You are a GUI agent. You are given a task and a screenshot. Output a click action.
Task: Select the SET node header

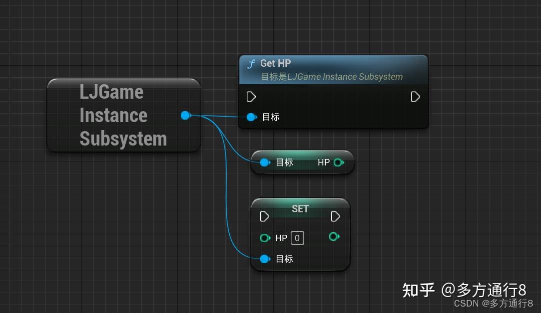click(x=300, y=209)
